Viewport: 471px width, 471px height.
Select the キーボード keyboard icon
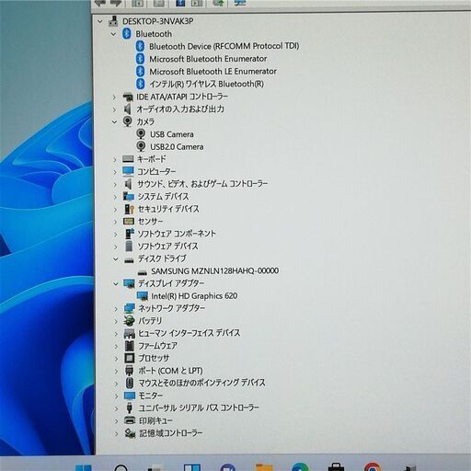[128, 159]
